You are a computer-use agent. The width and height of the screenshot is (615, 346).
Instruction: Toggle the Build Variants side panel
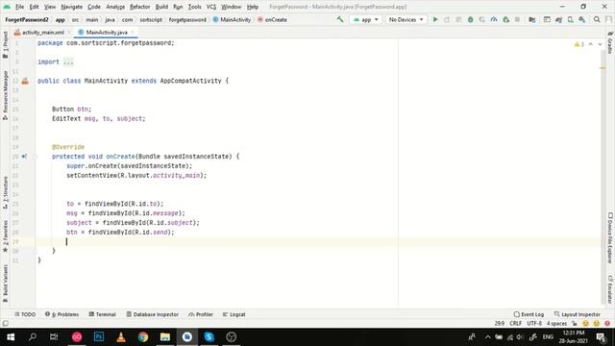click(x=5, y=284)
